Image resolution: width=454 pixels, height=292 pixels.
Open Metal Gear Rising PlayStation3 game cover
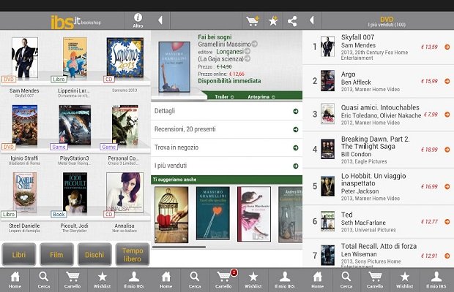[x=75, y=126]
